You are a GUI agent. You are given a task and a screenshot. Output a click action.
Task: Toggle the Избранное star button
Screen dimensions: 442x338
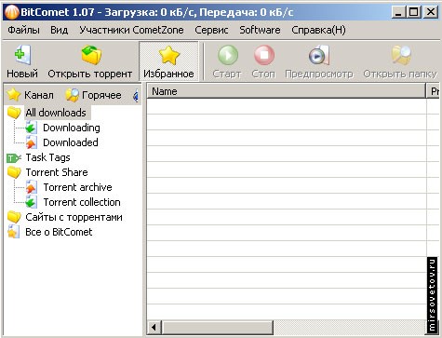(168, 61)
